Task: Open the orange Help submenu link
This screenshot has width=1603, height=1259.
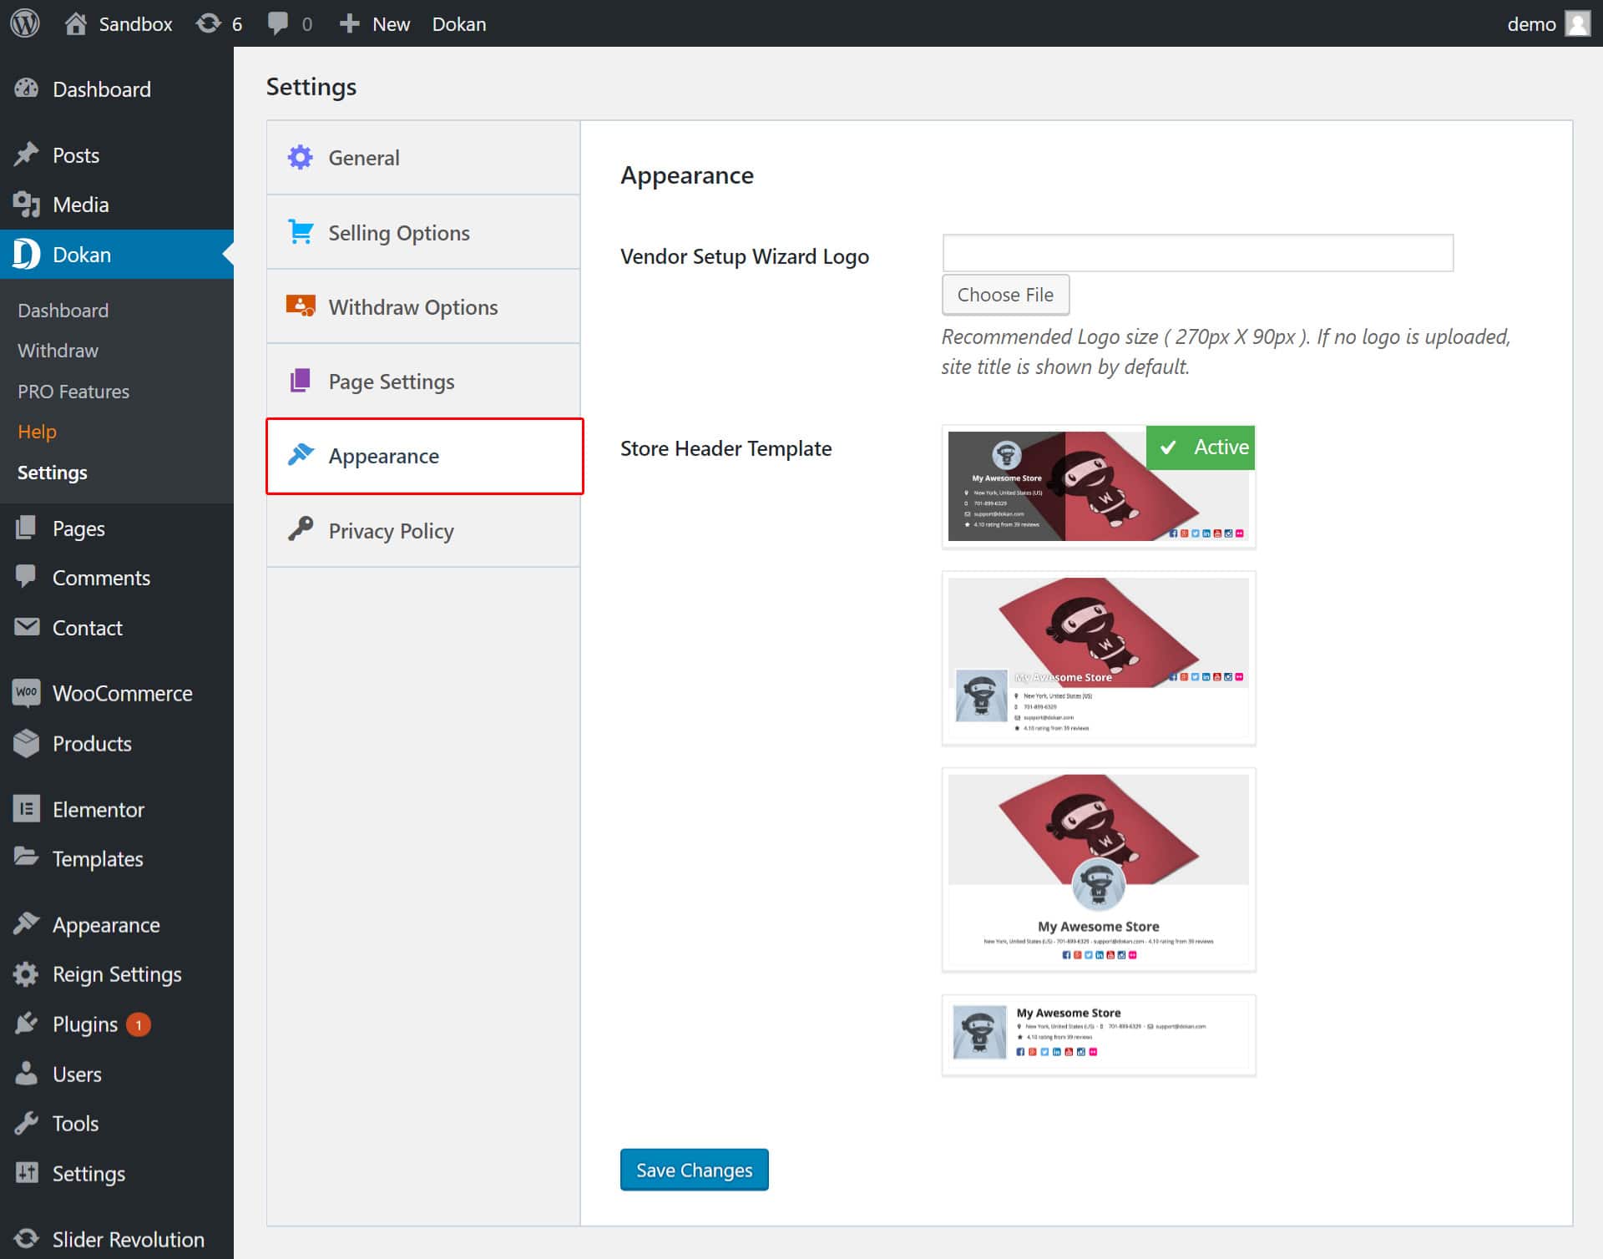Action: 37,432
